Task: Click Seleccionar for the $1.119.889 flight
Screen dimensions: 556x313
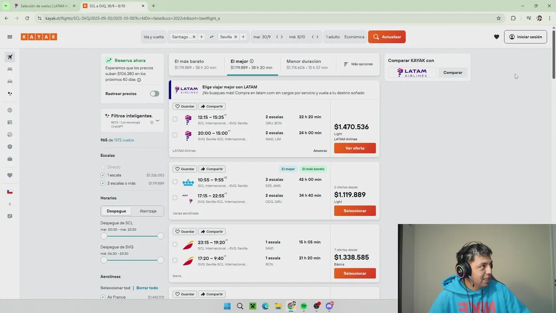Action: coord(355,211)
